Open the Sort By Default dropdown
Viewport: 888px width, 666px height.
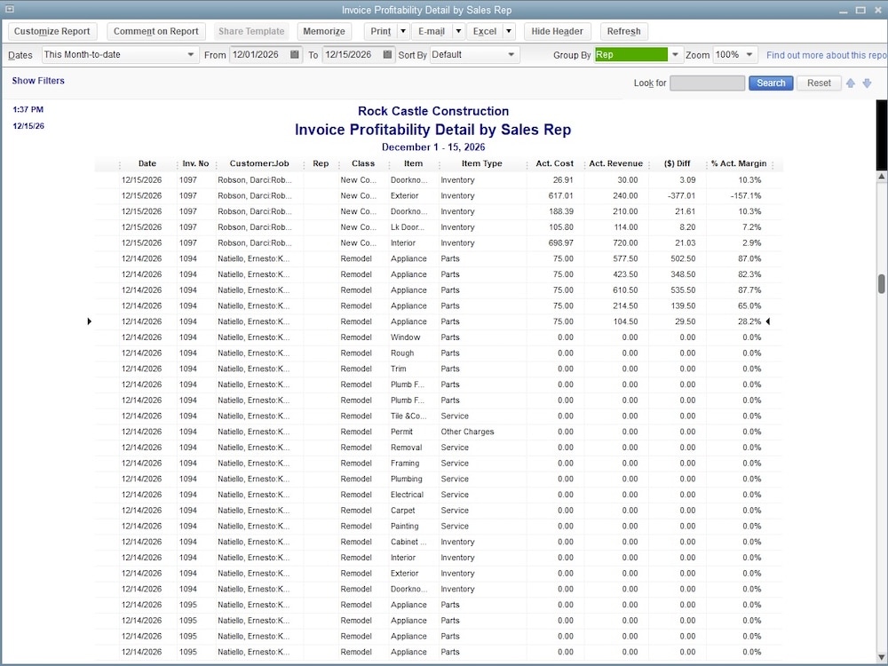(474, 54)
